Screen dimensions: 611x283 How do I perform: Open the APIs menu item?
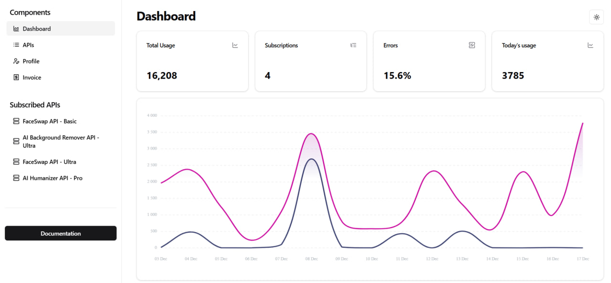pos(61,45)
